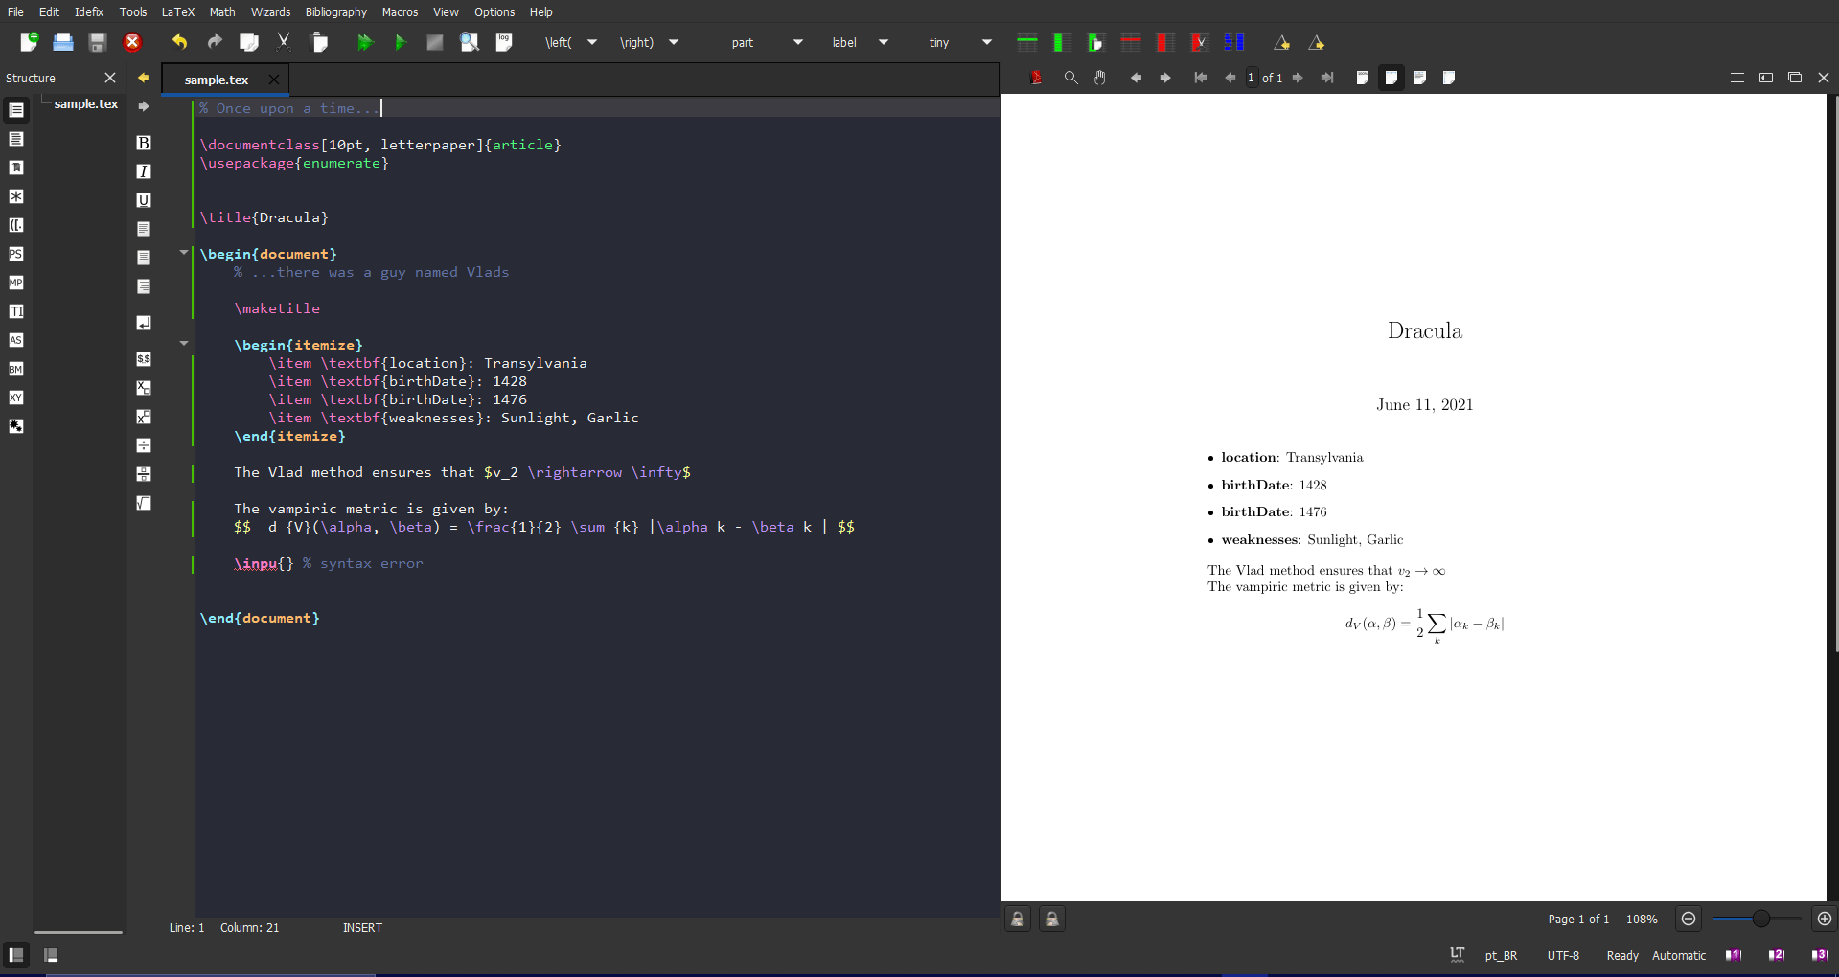
Task: Open the compile log viewer
Action: click(x=503, y=42)
